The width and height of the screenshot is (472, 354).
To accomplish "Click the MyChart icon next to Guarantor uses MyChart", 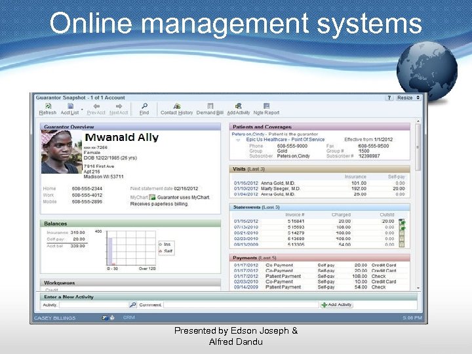I will [152, 197].
